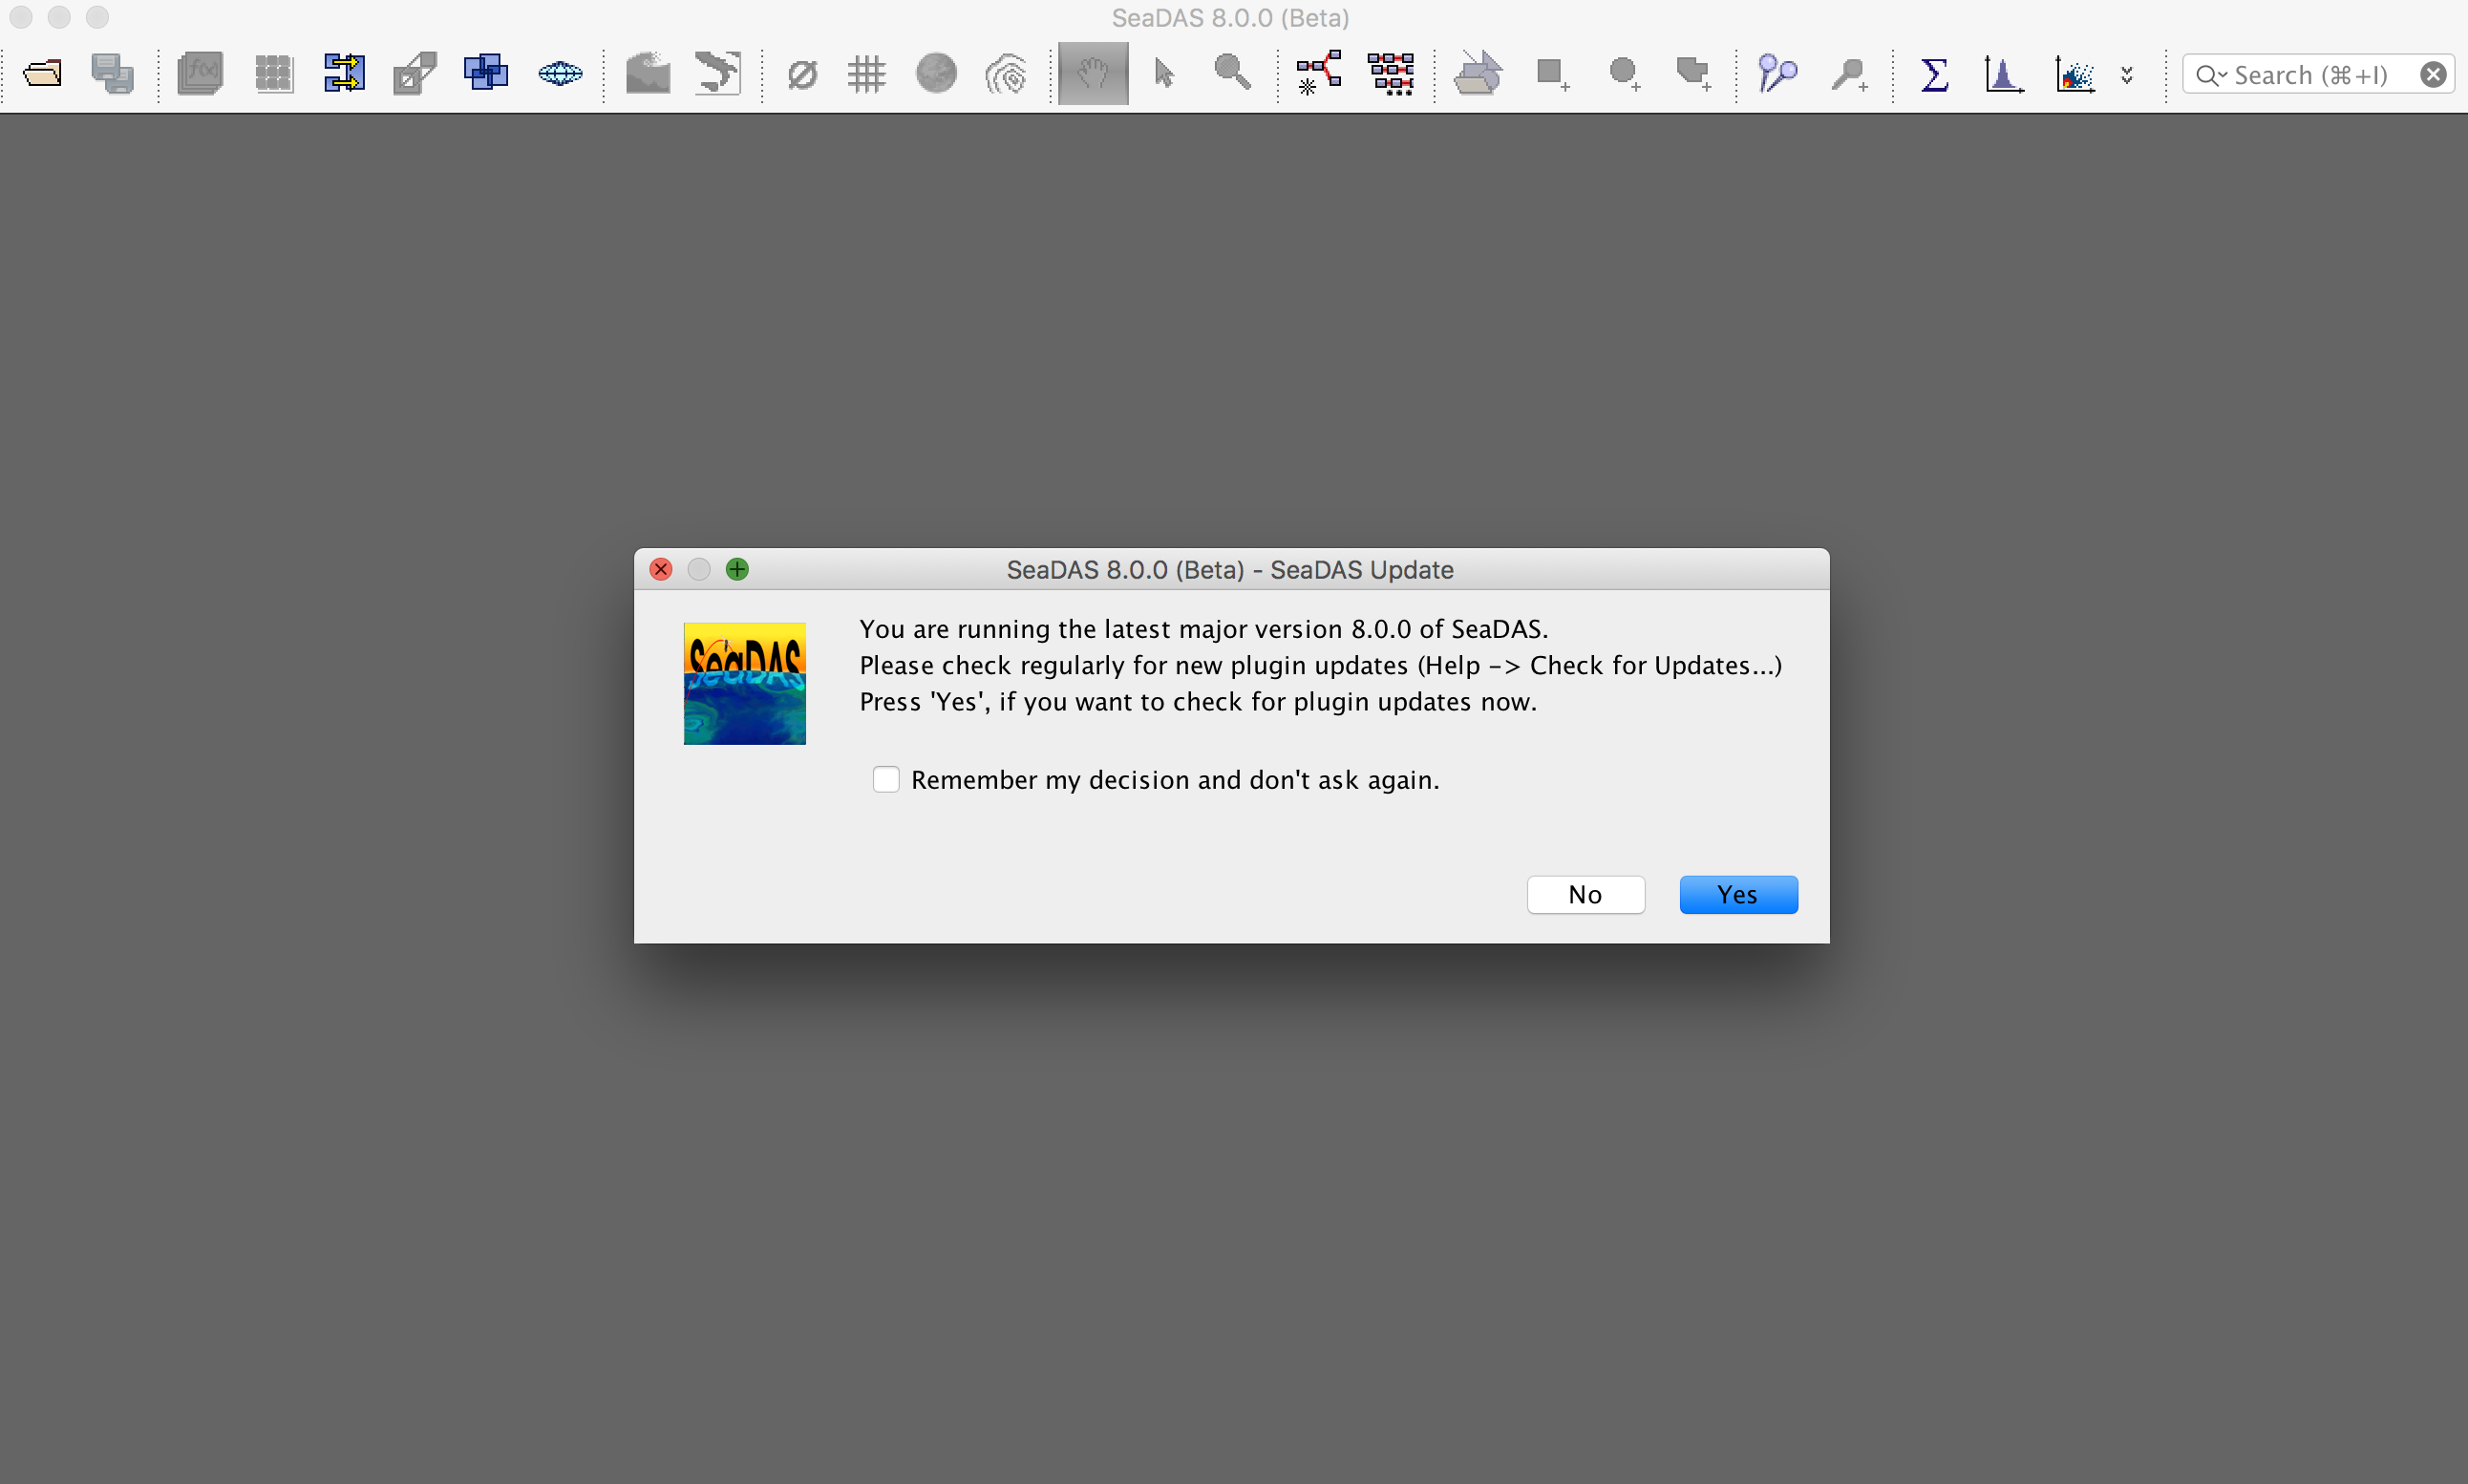Screen dimensions: 2468x1484
Task: Click the coastline mask icon
Action: point(718,73)
